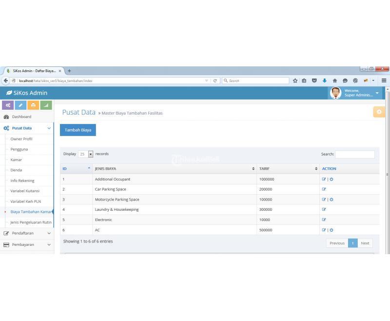The image size is (390, 321).
Task: Click the Tambah Biaya button
Action: point(78,130)
